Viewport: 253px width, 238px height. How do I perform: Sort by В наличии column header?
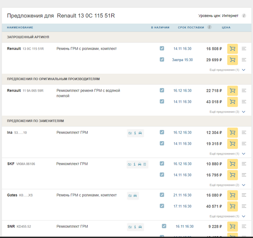[160, 28]
